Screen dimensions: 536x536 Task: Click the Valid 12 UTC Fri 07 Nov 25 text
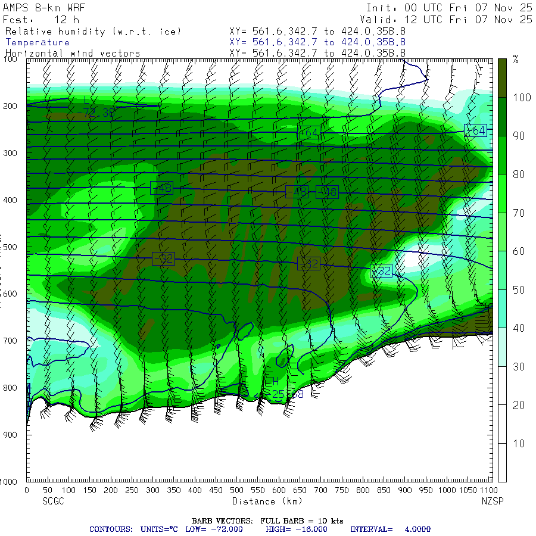tap(446, 20)
